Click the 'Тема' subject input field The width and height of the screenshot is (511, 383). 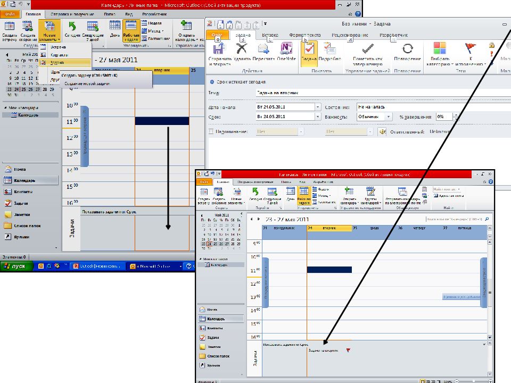tap(383, 93)
